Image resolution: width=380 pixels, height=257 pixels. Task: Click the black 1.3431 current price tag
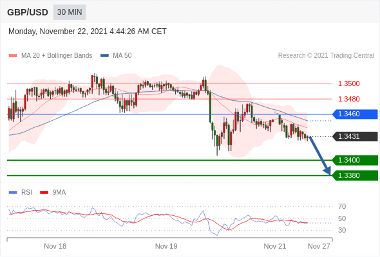(x=355, y=137)
